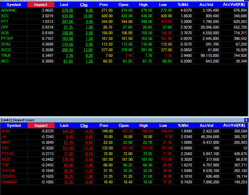
Task: Click BGH change value -4.50
Action: tap(89, 131)
